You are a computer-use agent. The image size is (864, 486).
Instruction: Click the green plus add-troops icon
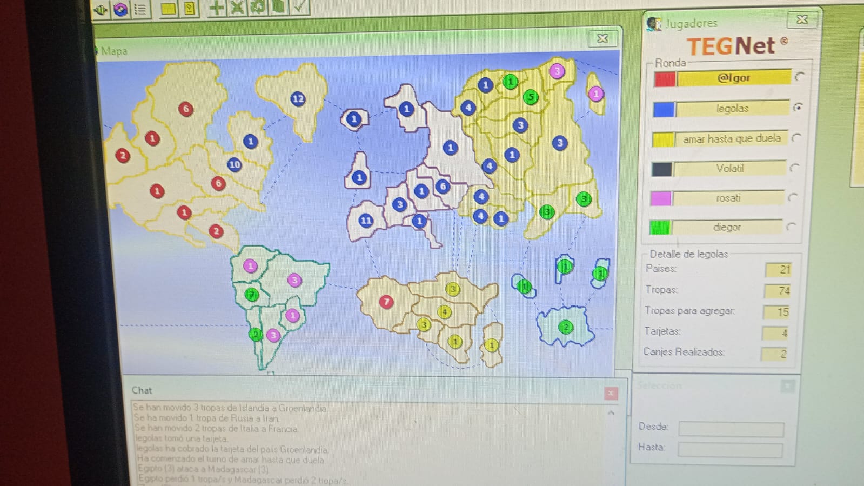tap(216, 8)
